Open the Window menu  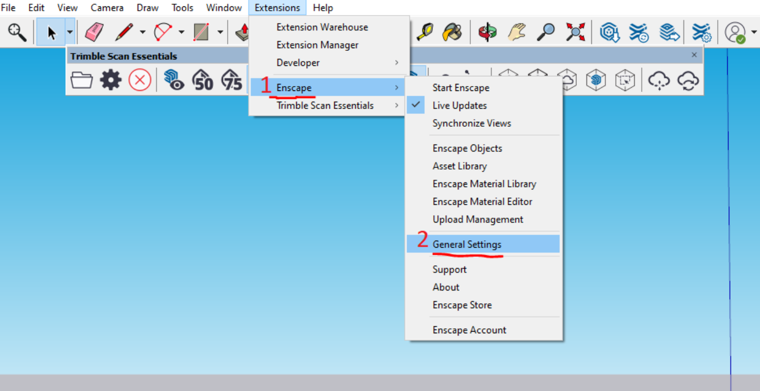coord(224,7)
